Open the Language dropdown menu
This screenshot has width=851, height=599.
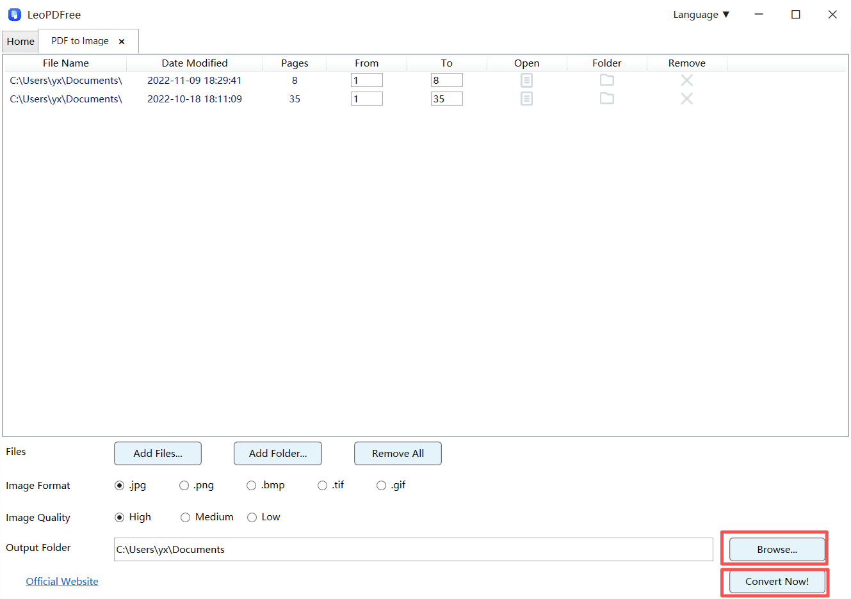[x=701, y=15]
